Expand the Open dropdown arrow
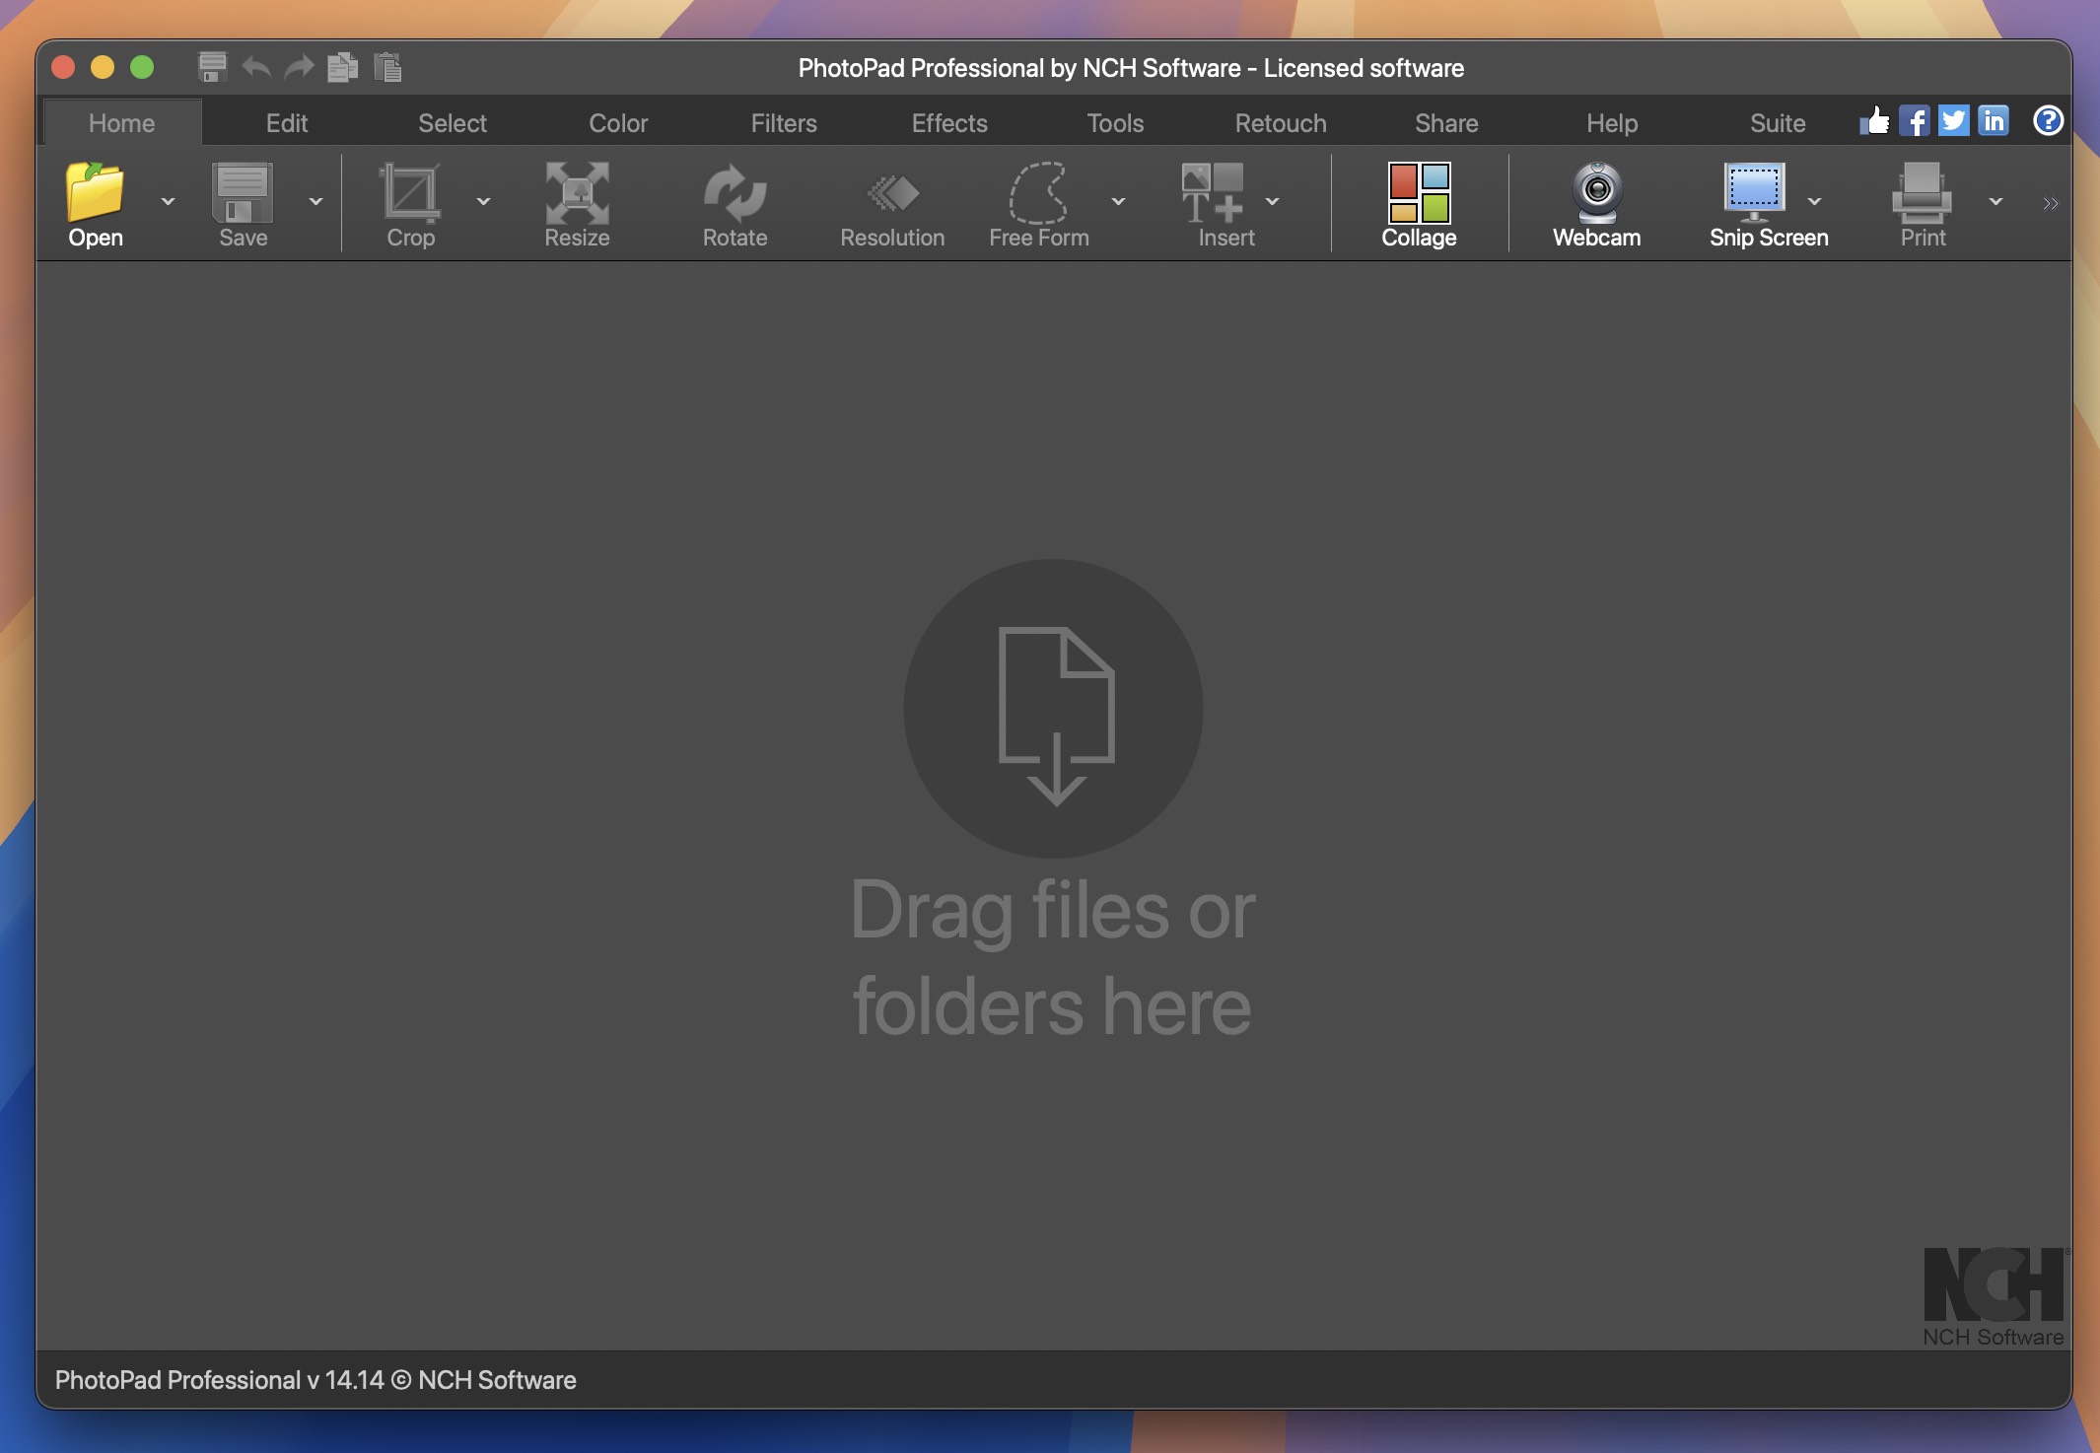This screenshot has width=2100, height=1453. (168, 201)
